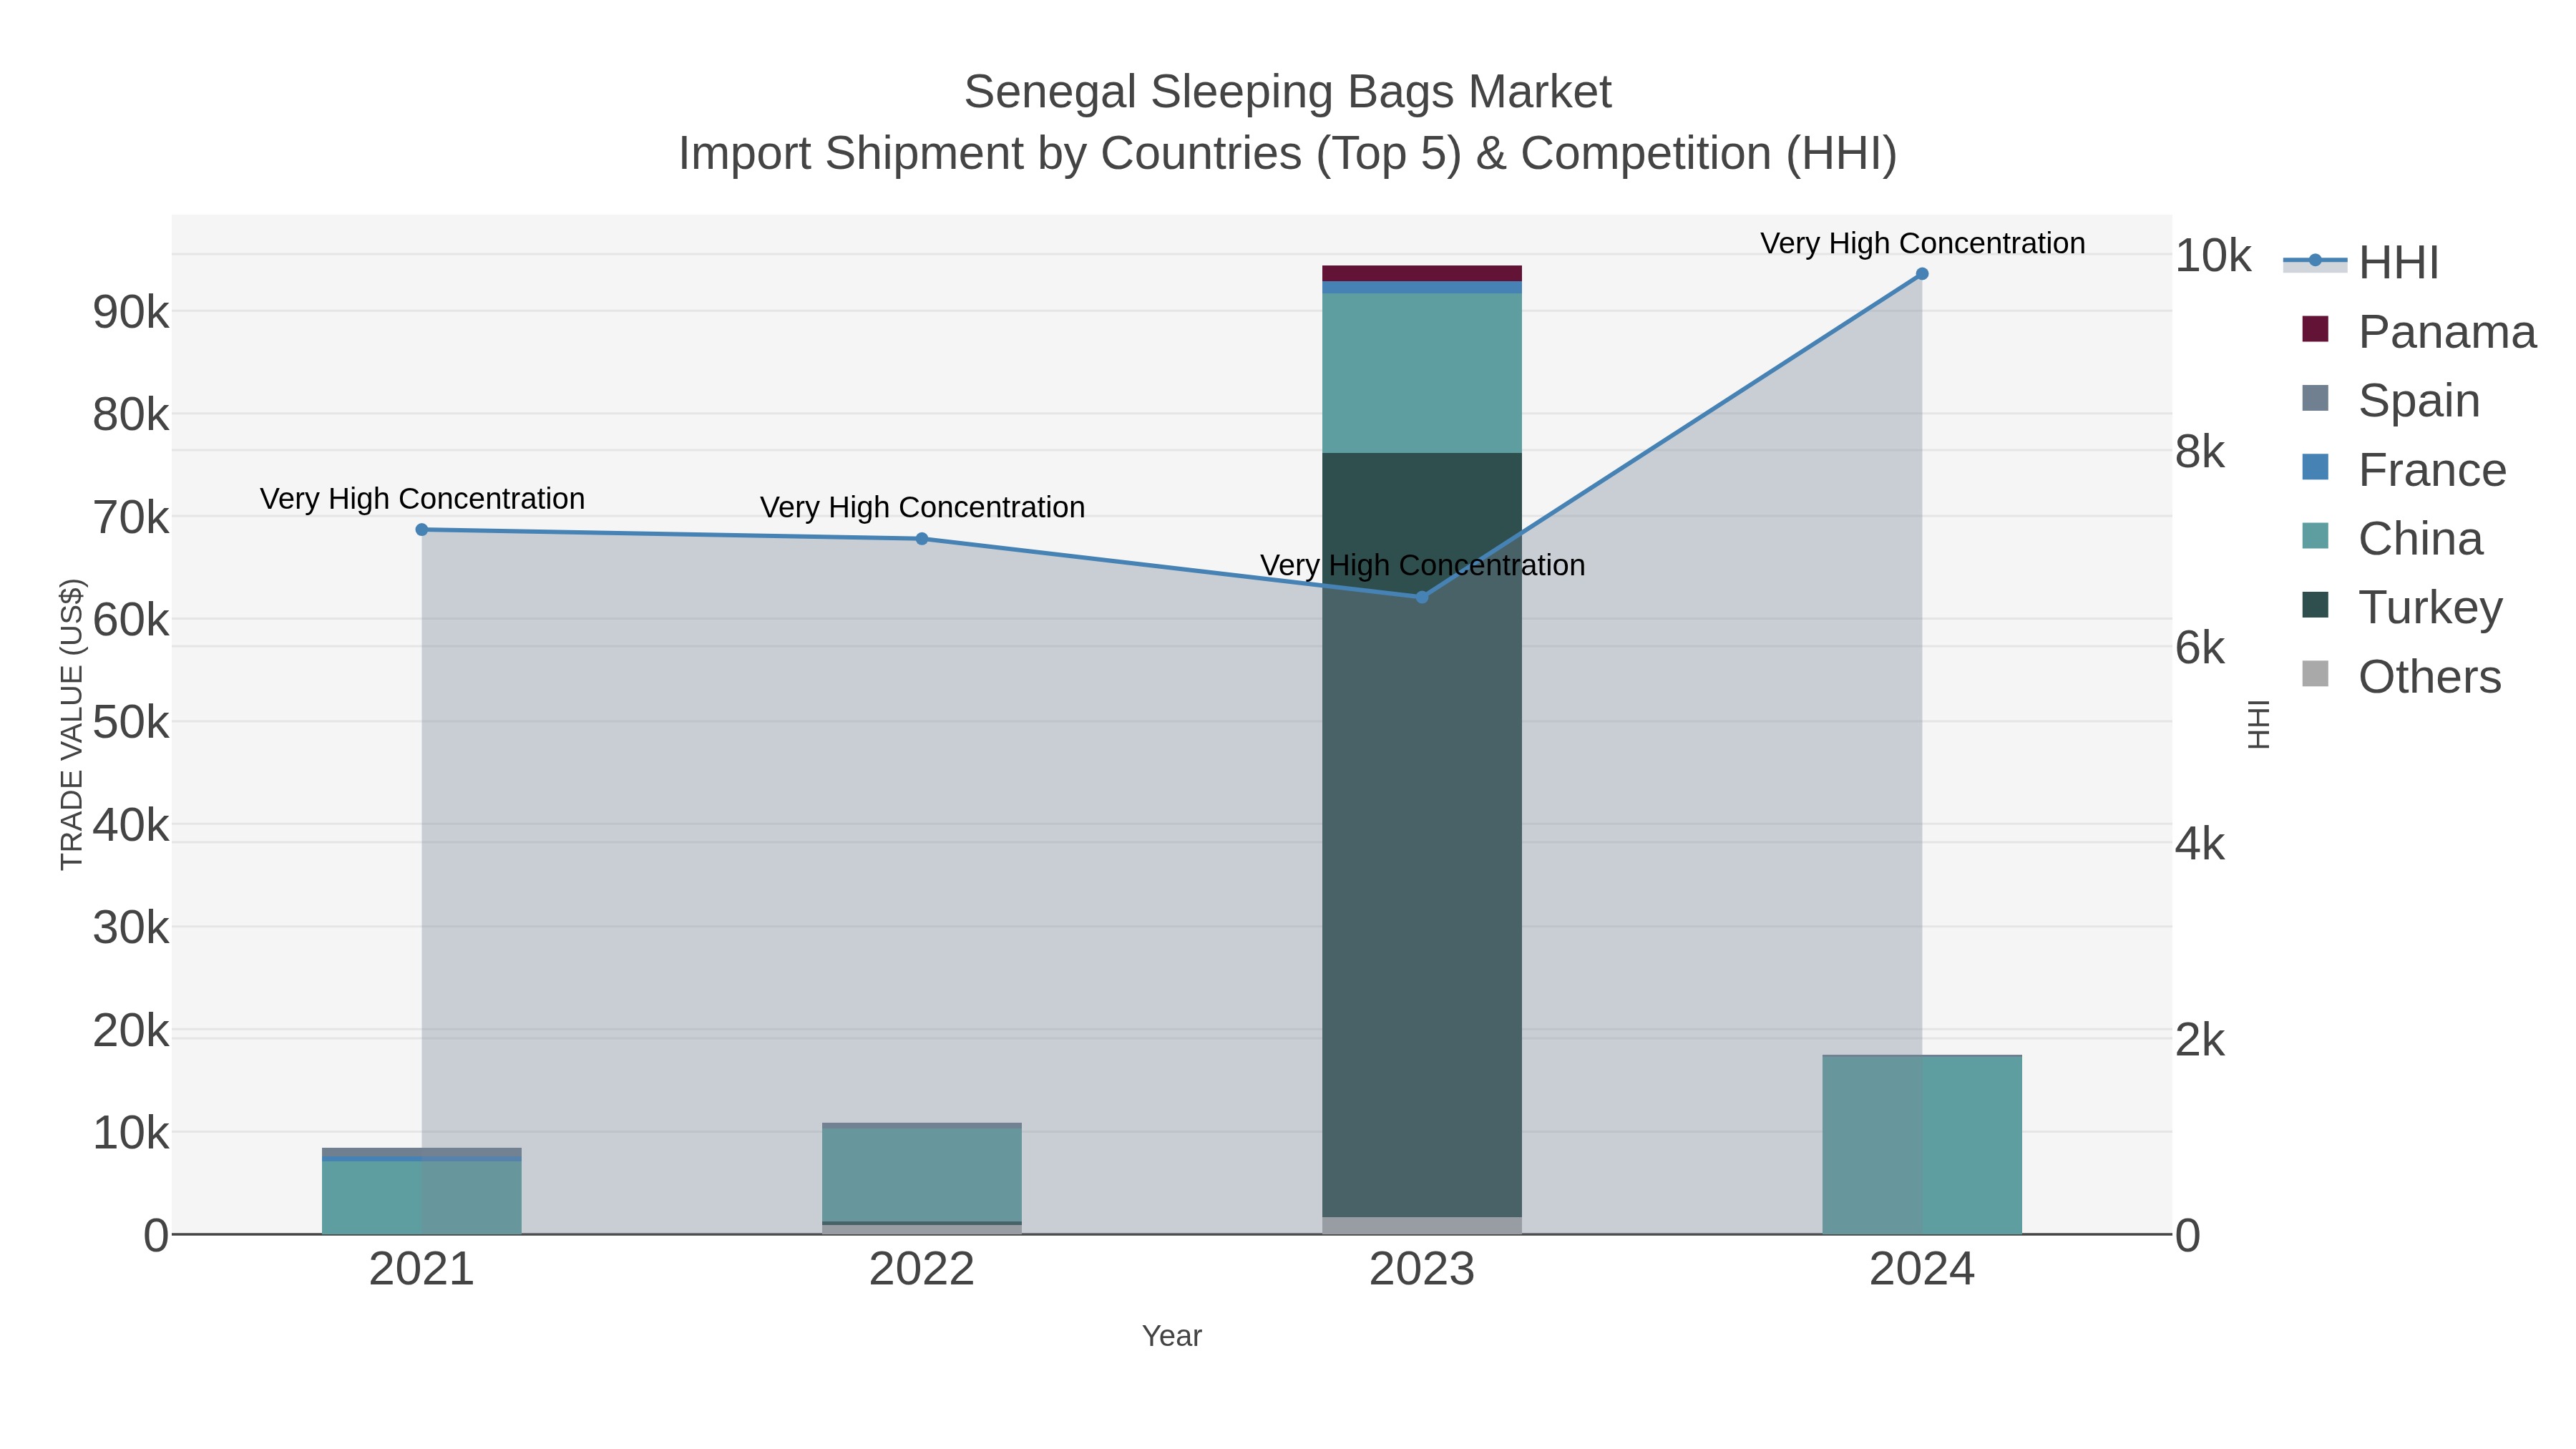
Task: Click the 8k right HHI axis tick label
Action: pyautogui.click(x=2200, y=452)
